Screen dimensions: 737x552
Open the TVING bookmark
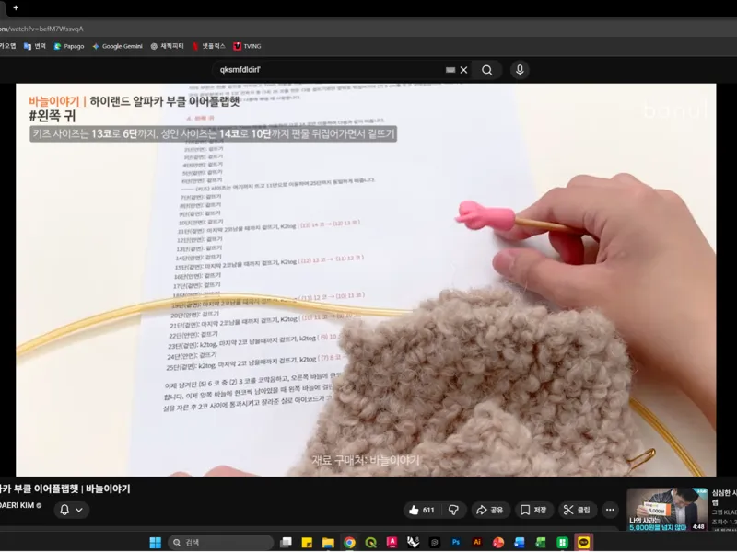coord(247,46)
